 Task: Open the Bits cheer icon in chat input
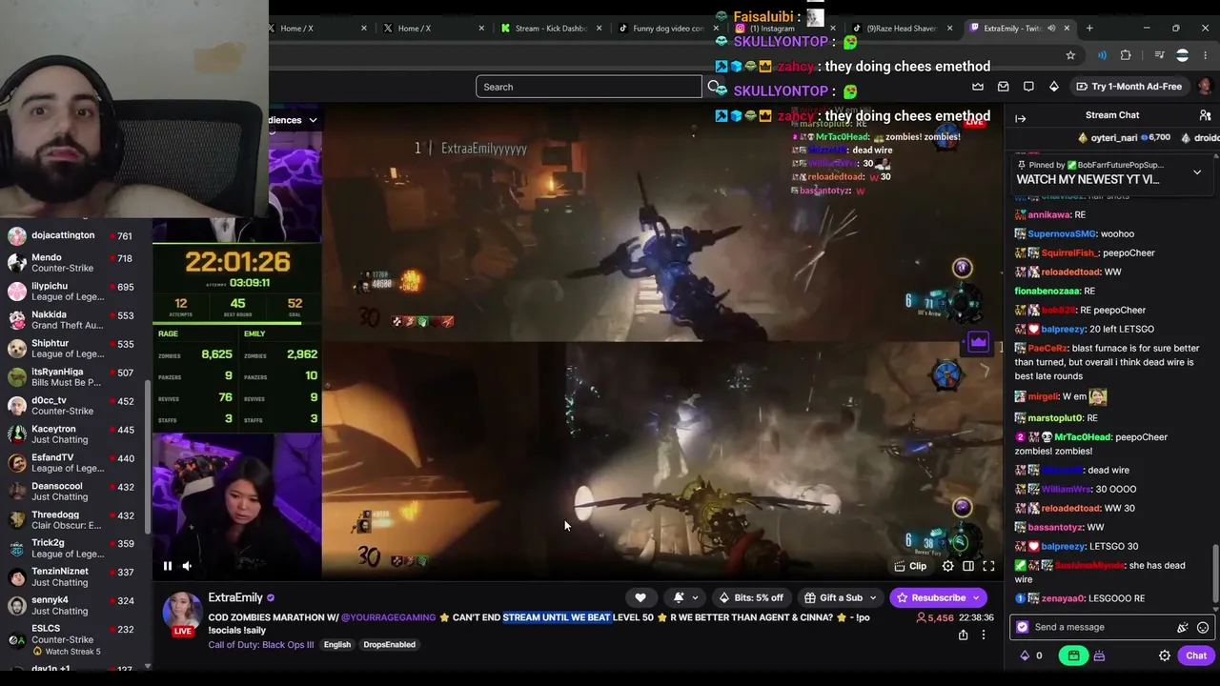(1183, 628)
